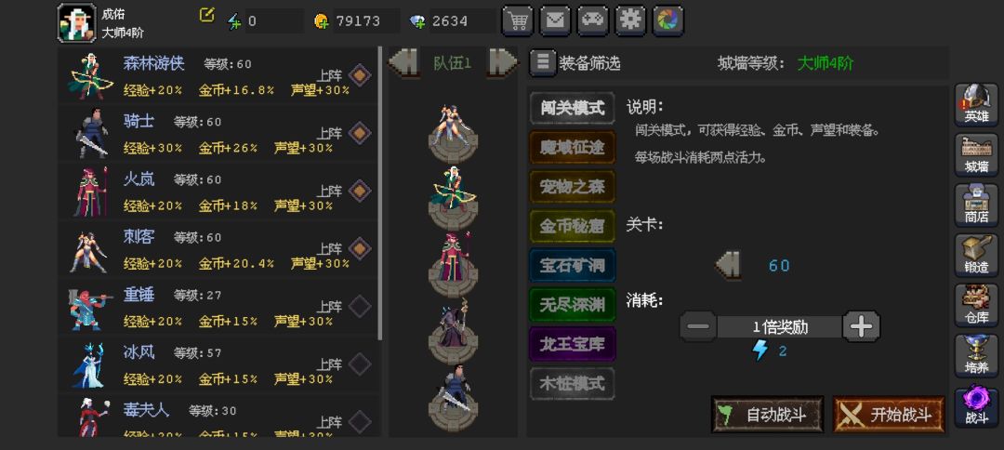Click the gamepad controller icon

coord(593,20)
